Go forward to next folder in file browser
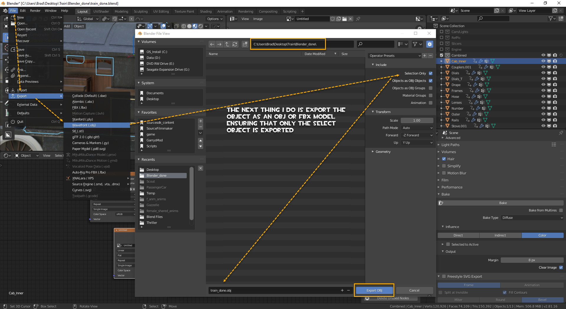Image resolution: width=566 pixels, height=309 pixels. [219, 44]
